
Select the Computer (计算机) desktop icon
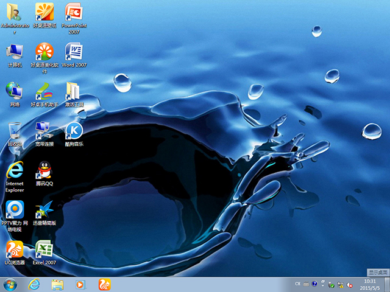15,52
